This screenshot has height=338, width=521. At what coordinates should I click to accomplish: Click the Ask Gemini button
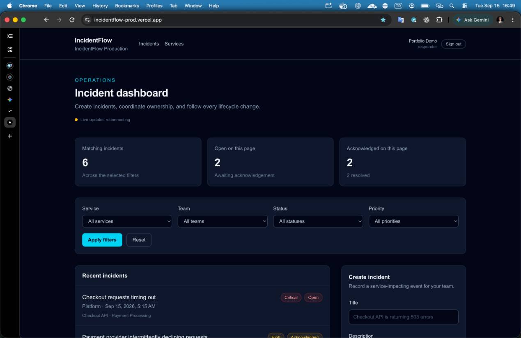(x=472, y=20)
